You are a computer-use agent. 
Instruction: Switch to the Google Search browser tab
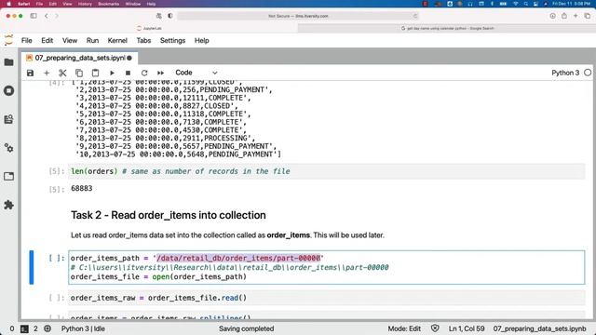[x=447, y=28]
